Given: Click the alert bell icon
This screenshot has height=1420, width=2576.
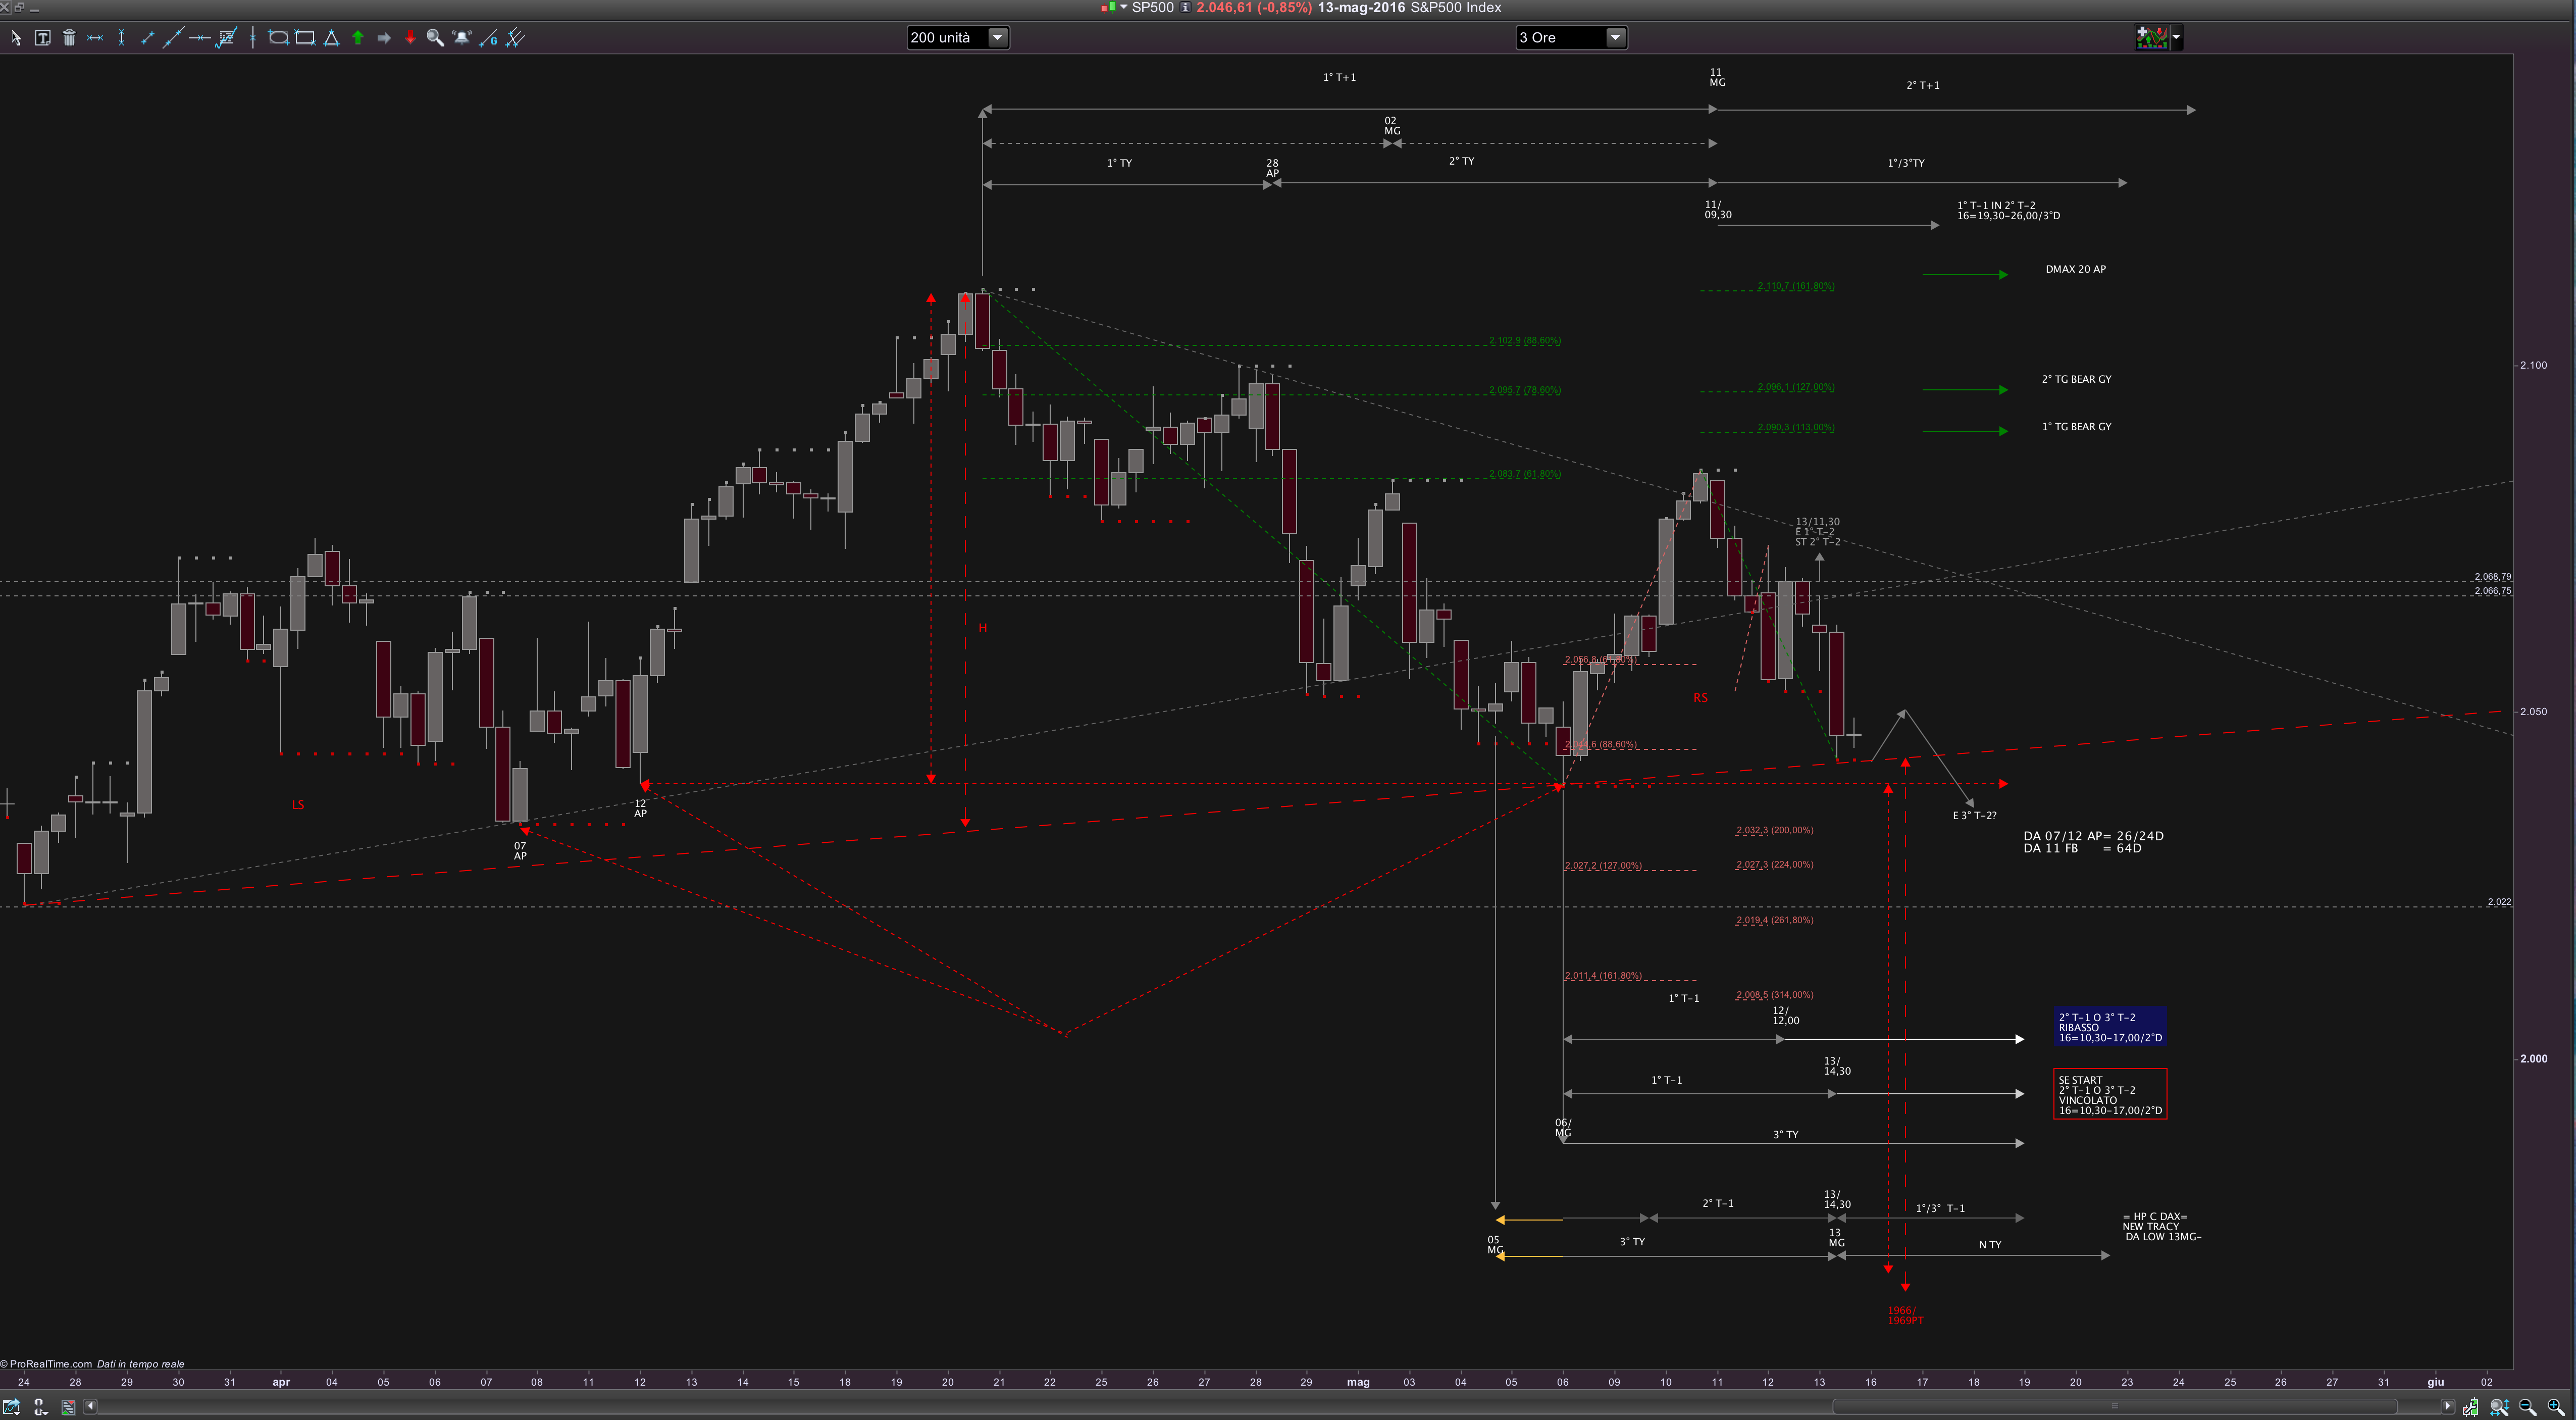Looking at the screenshot, I should (462, 38).
